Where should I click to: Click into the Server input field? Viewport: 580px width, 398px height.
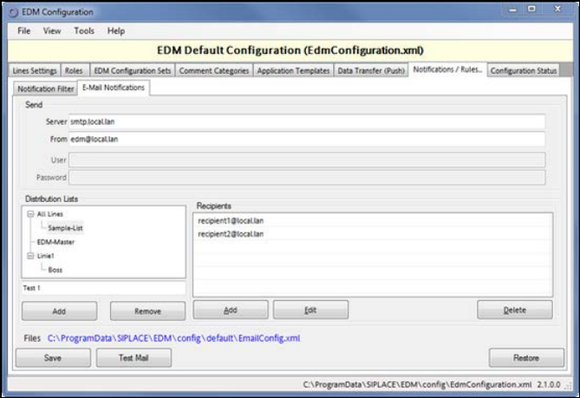(x=306, y=122)
